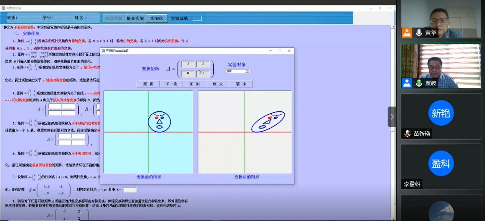
Task: Click the 盈科 round avatar
Action: (441, 163)
